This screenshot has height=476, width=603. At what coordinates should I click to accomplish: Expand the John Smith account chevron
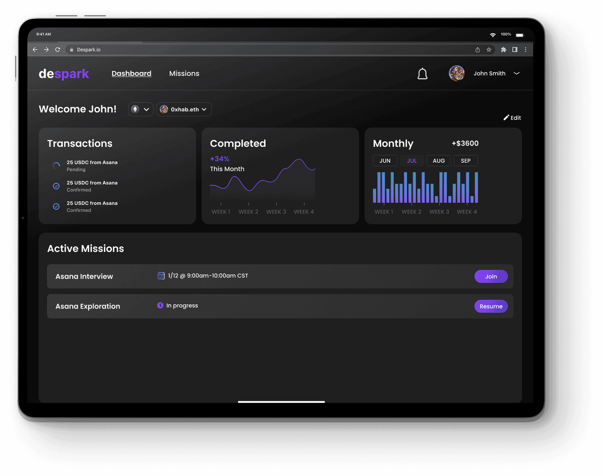pos(516,73)
